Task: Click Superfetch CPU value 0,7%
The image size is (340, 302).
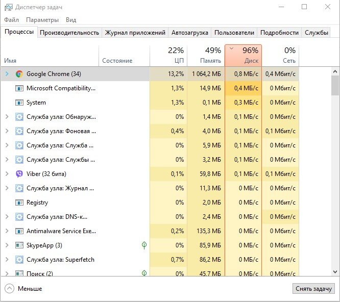Action: (x=177, y=260)
